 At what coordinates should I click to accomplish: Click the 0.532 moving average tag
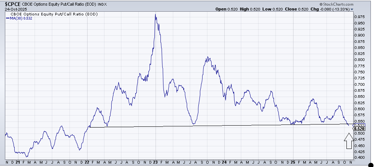360,125
